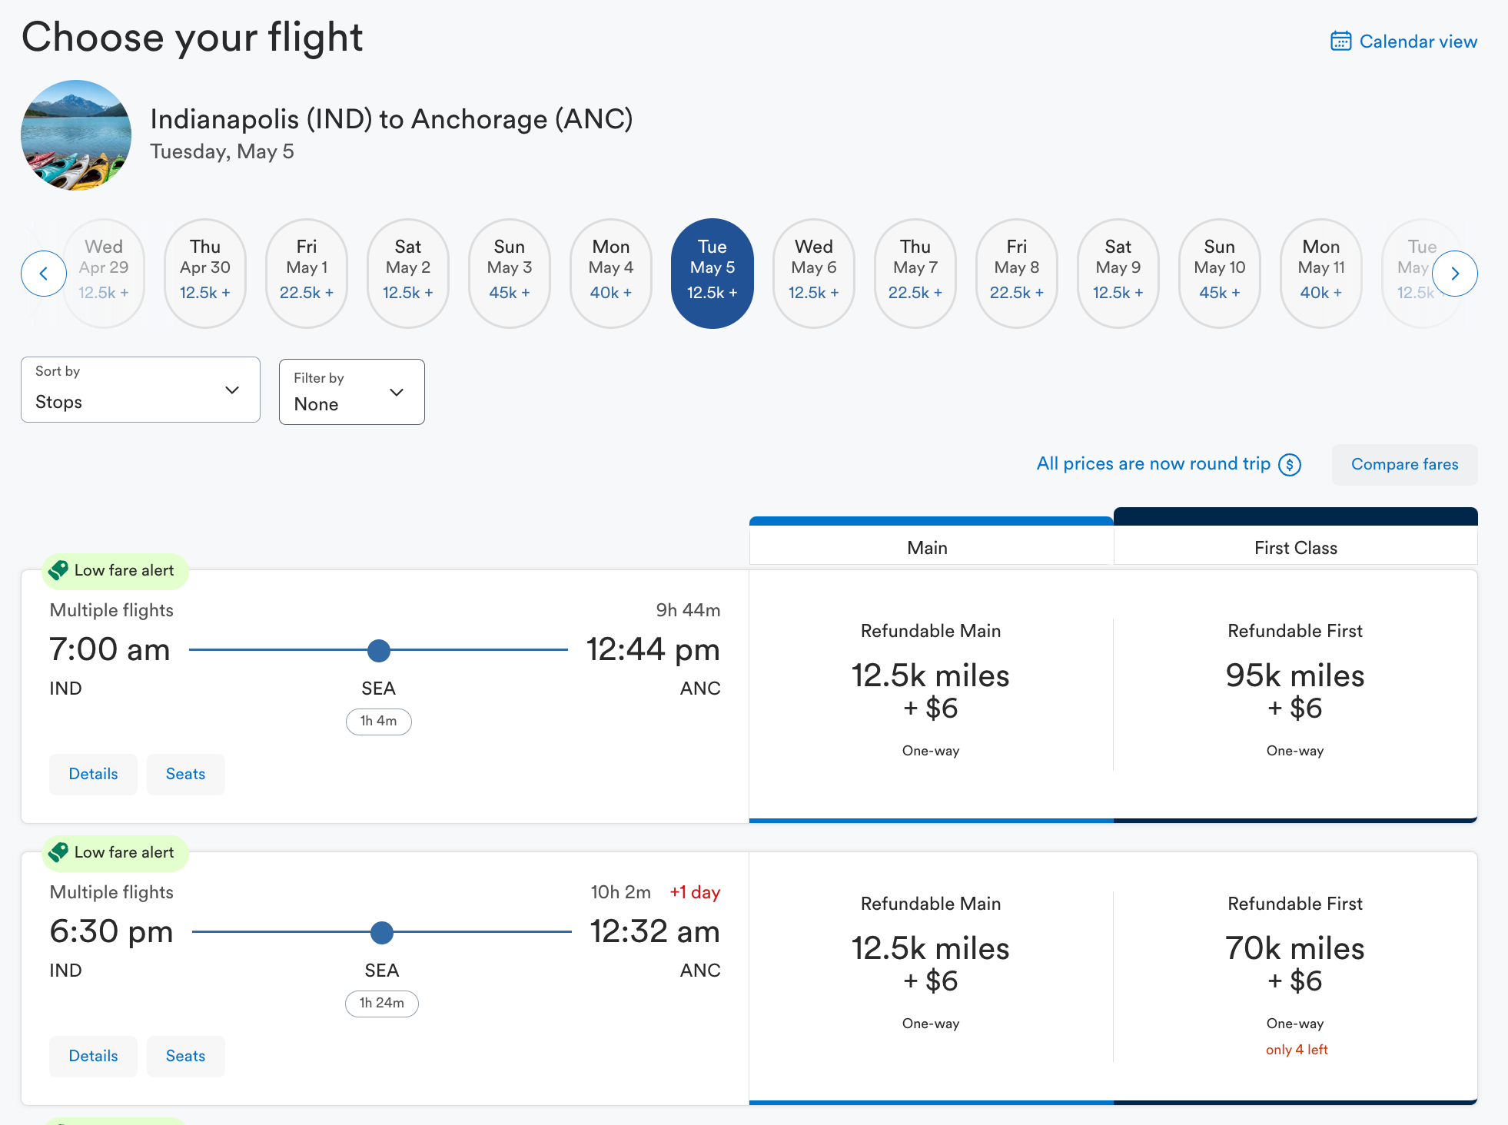The height and width of the screenshot is (1125, 1508).
Task: Click the Compare fares button
Action: point(1404,464)
